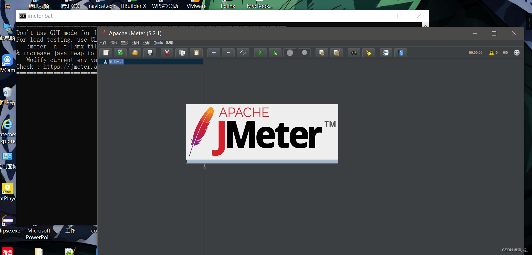Select the PotPlayer desktop icon

[8, 192]
